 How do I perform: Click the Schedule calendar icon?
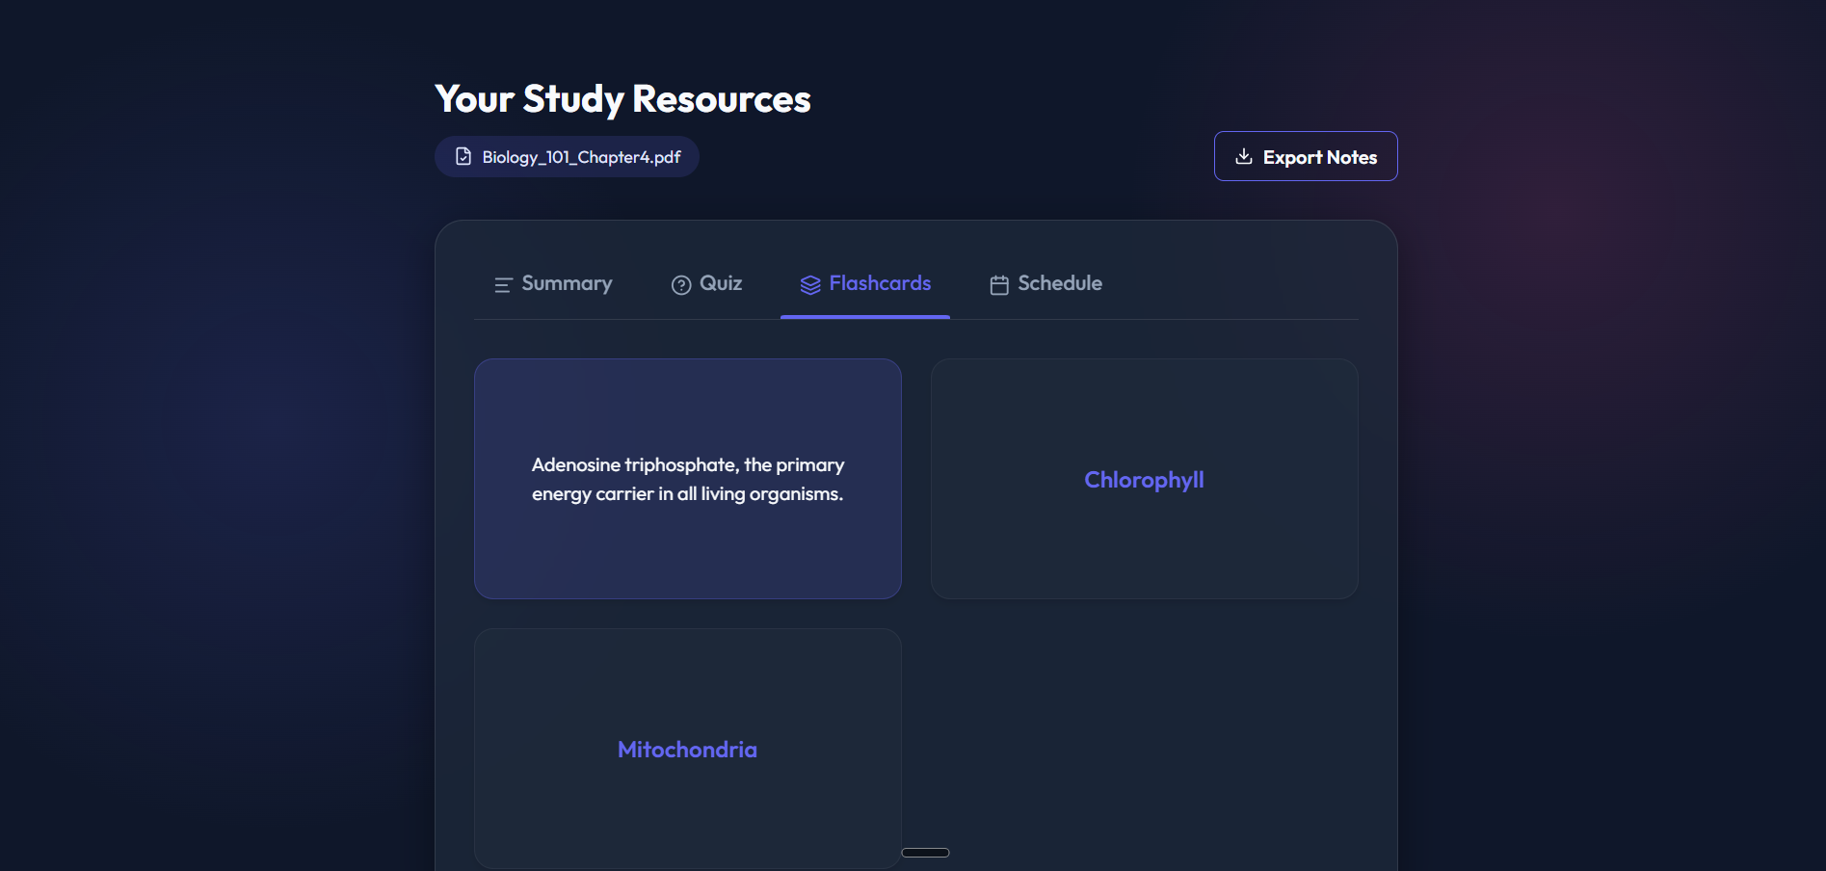(x=999, y=285)
